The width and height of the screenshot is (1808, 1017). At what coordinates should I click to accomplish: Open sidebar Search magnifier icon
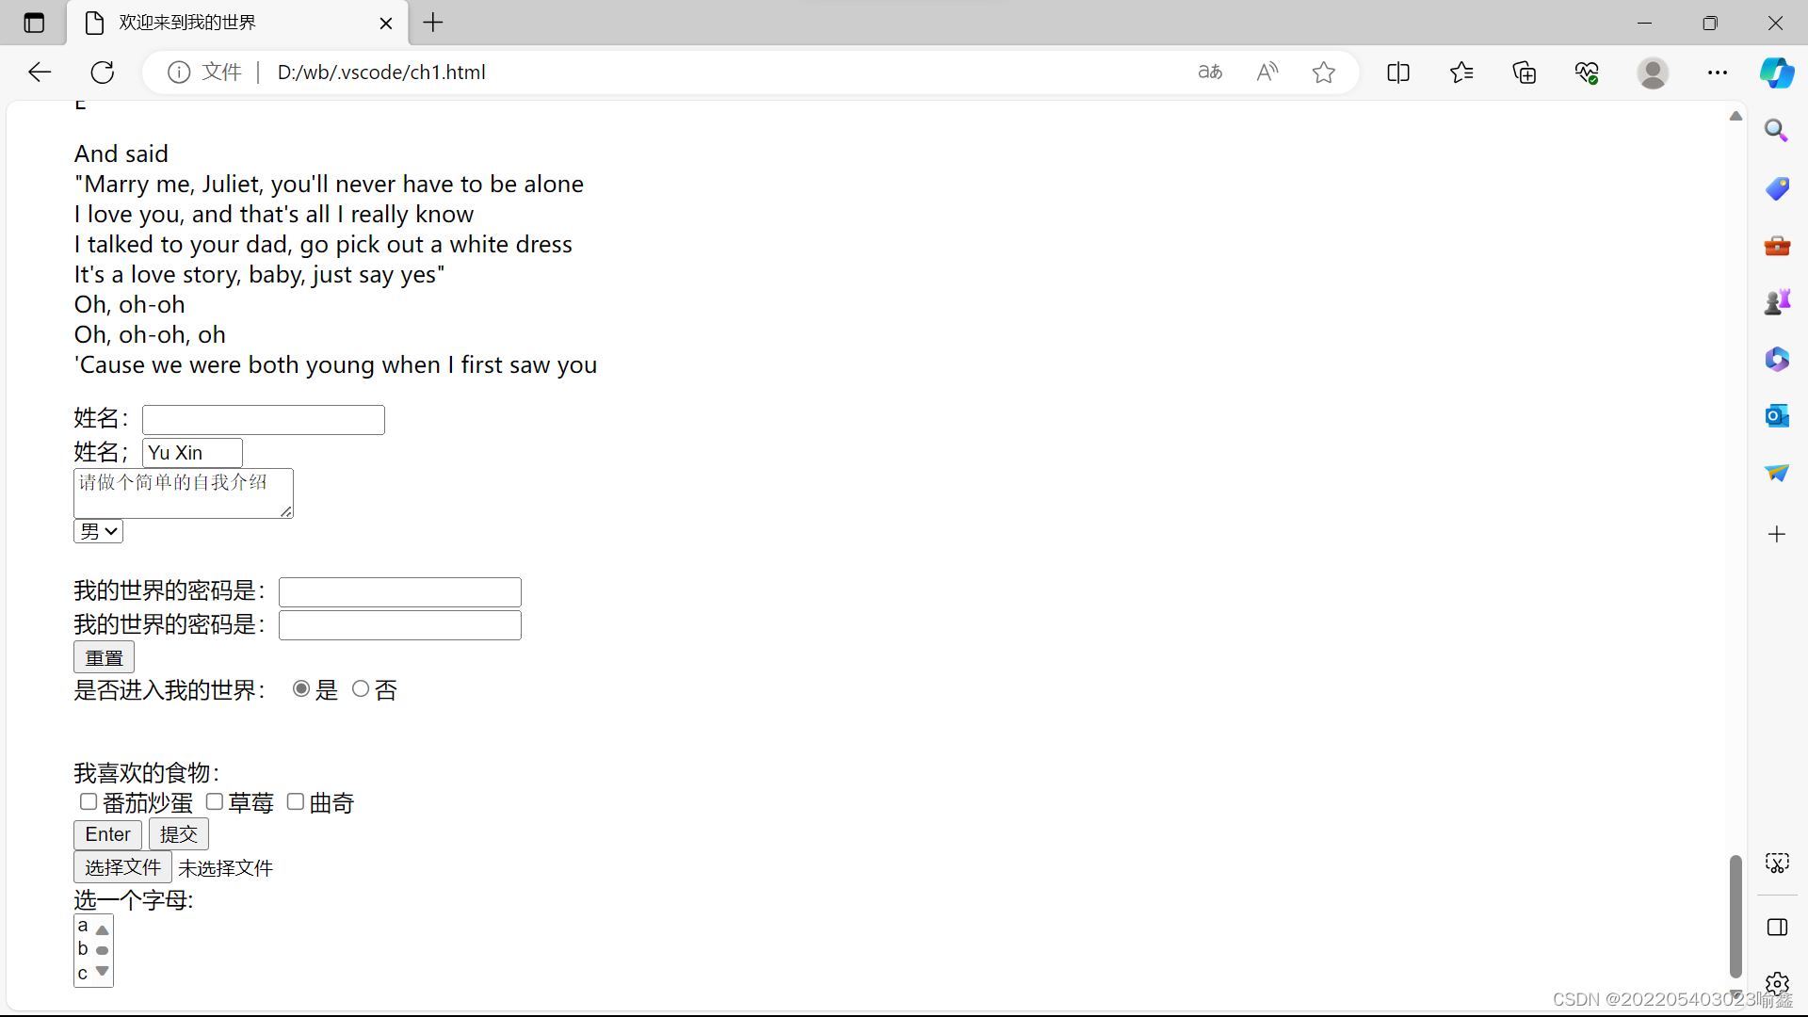click(1777, 131)
